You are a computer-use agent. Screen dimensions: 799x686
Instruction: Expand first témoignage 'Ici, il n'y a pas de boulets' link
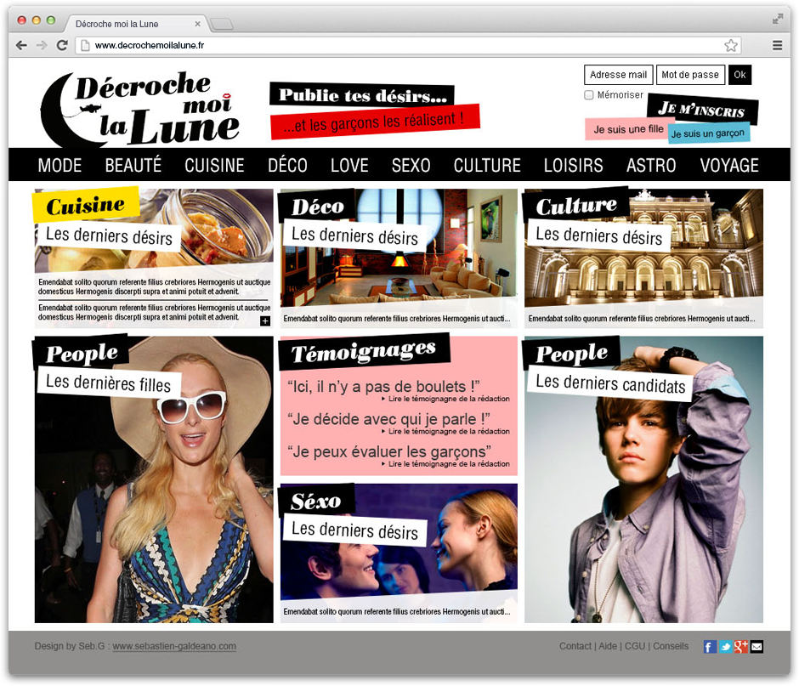coord(448,399)
